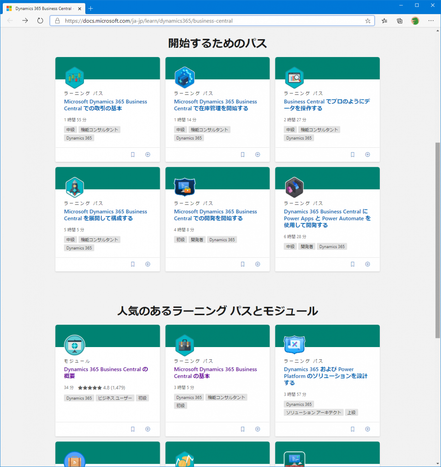This screenshot has height=467, width=441.
Task: Add 在庫管理を開始する card to collection
Action: tap(257, 155)
